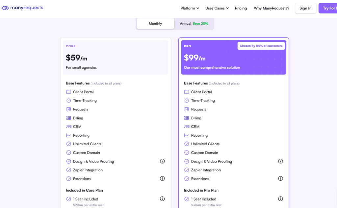The height and width of the screenshot is (208, 337).
Task: Click the purple Try For Free button
Action: pos(328,8)
